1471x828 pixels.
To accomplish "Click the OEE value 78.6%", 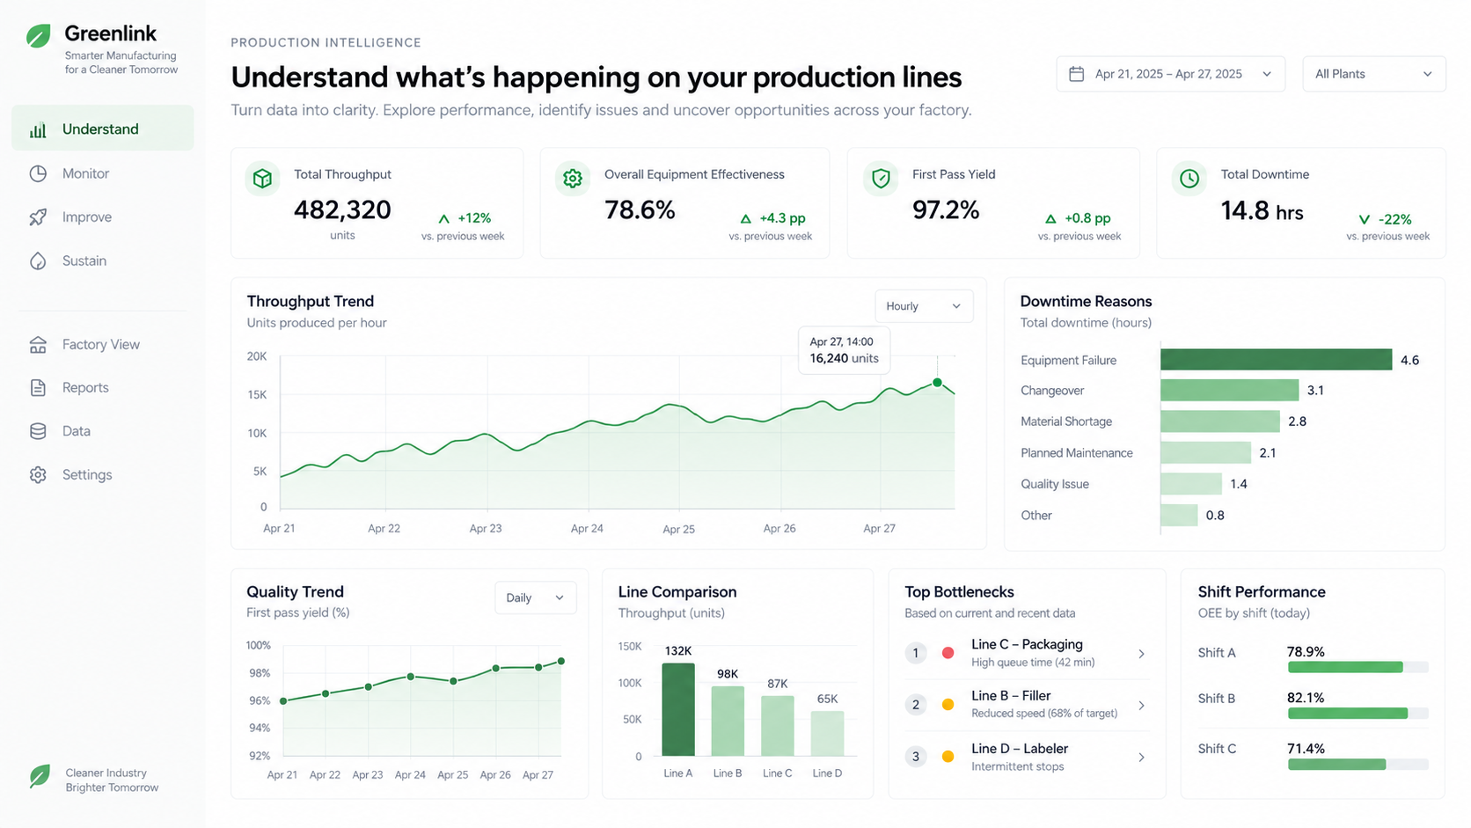I will (640, 210).
